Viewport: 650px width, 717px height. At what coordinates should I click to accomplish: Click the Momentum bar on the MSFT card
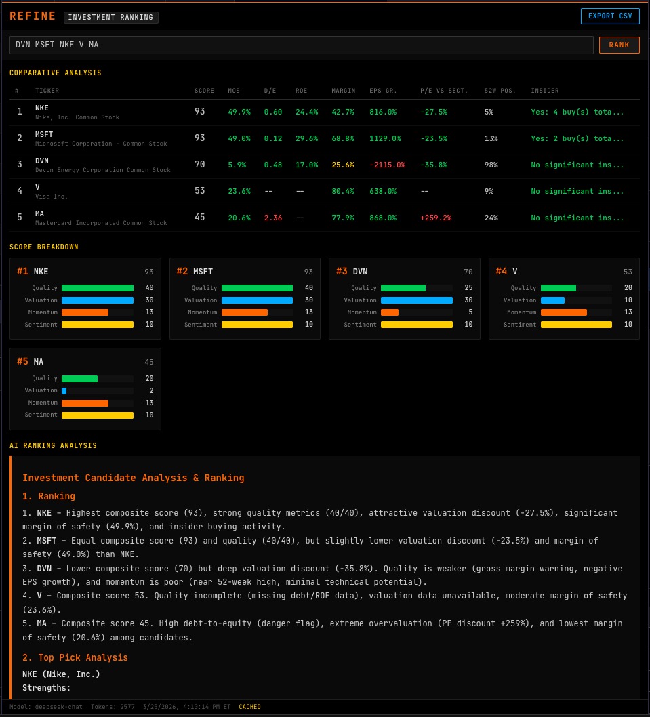coord(256,312)
